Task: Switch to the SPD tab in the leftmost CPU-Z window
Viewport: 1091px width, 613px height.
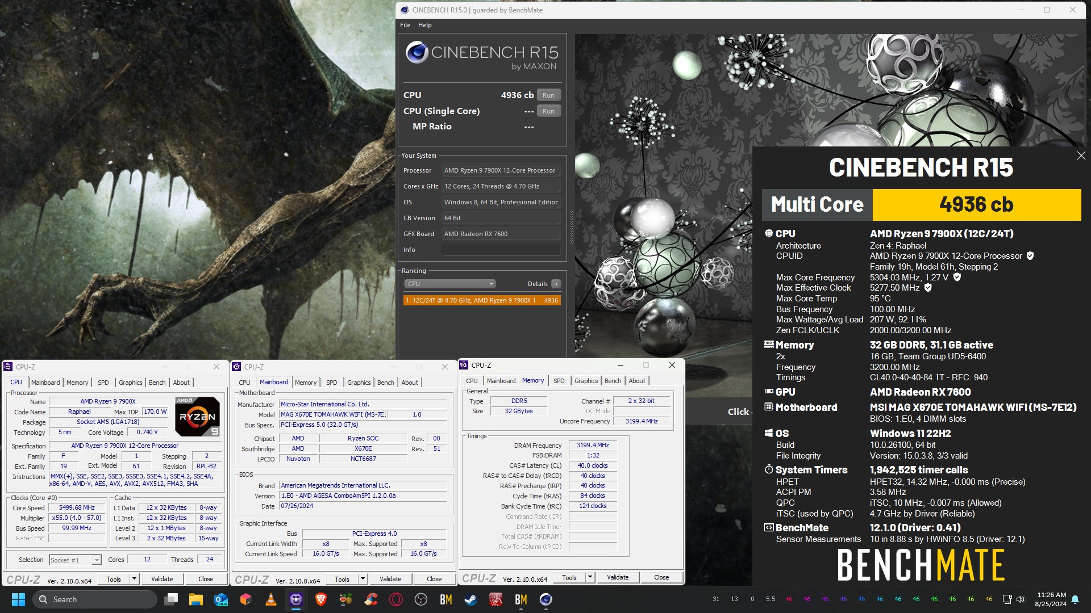Action: 103,383
